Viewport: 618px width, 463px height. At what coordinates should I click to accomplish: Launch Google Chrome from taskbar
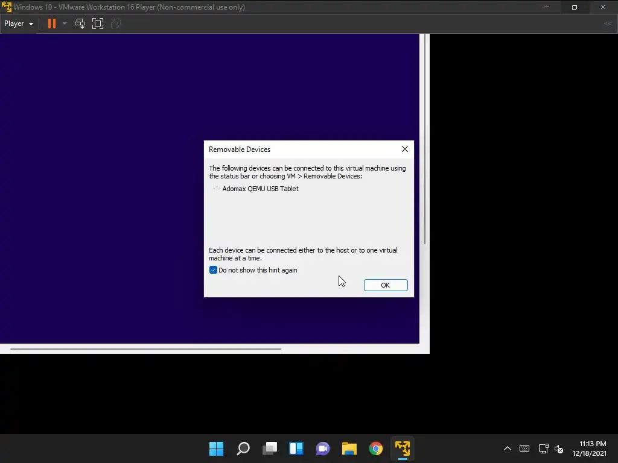click(x=376, y=449)
